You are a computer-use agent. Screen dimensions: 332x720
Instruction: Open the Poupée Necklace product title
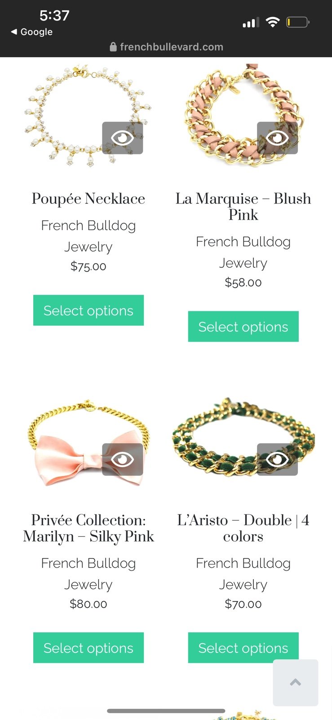[89, 198]
